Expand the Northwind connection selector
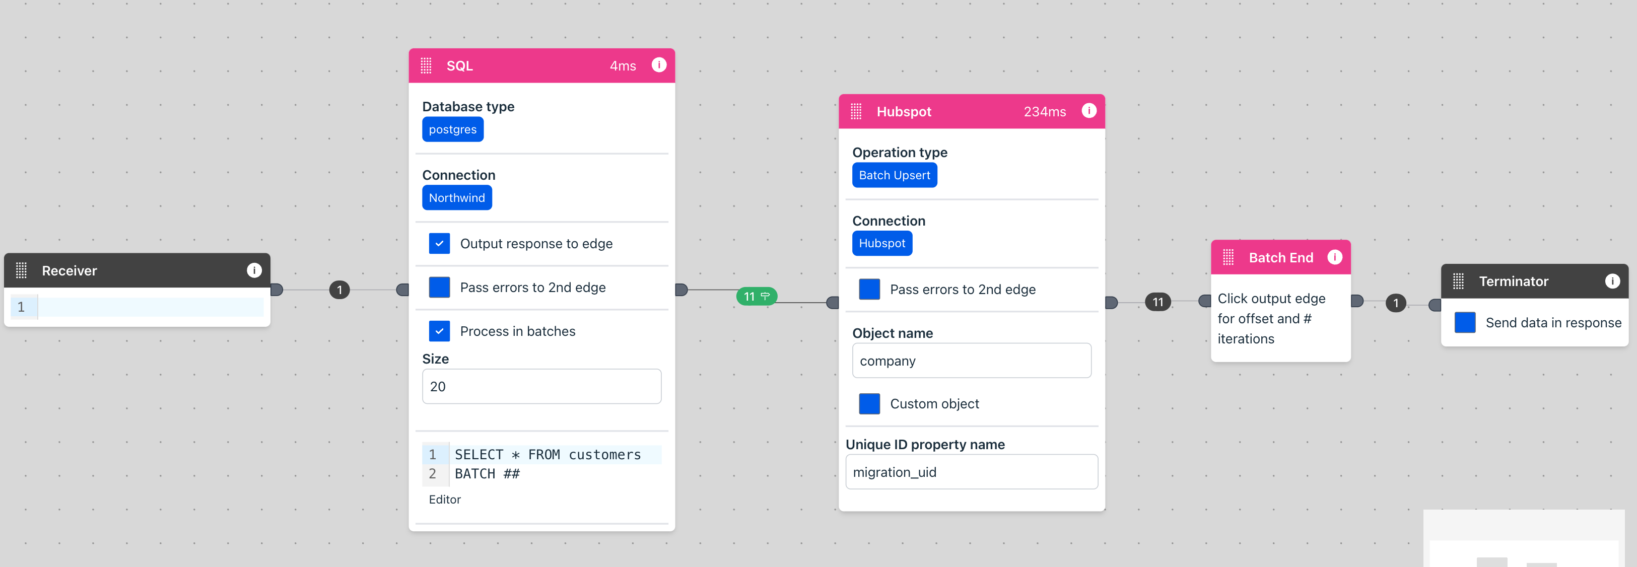 457,197
